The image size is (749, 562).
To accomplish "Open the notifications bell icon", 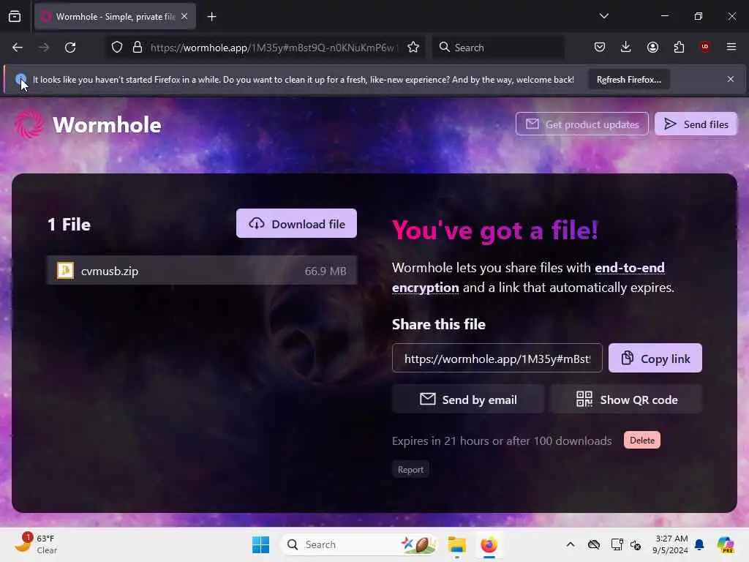I will [699, 544].
